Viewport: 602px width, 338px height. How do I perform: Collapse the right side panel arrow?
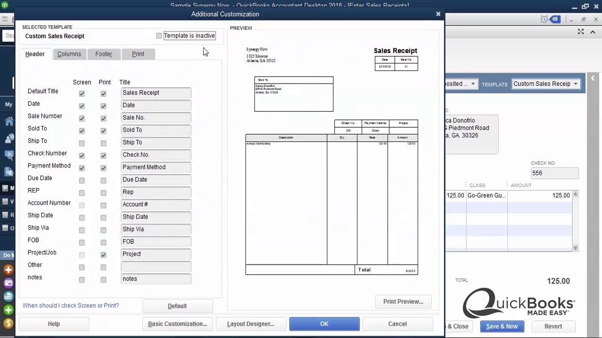[x=593, y=78]
